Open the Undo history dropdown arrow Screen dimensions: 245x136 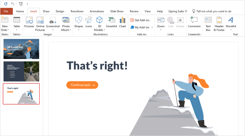point(16,4)
